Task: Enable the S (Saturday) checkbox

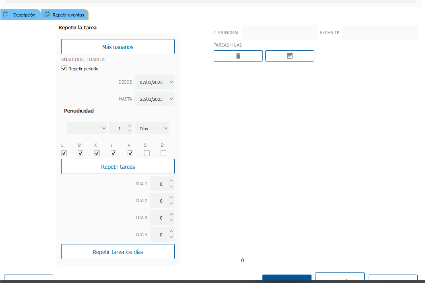Action: point(147,153)
